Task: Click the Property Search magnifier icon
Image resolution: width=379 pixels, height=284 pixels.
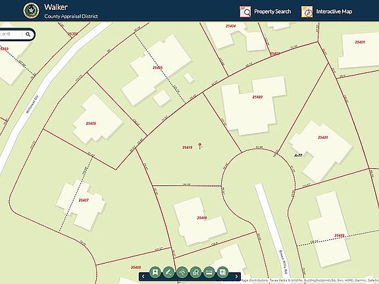Action: coord(245,12)
